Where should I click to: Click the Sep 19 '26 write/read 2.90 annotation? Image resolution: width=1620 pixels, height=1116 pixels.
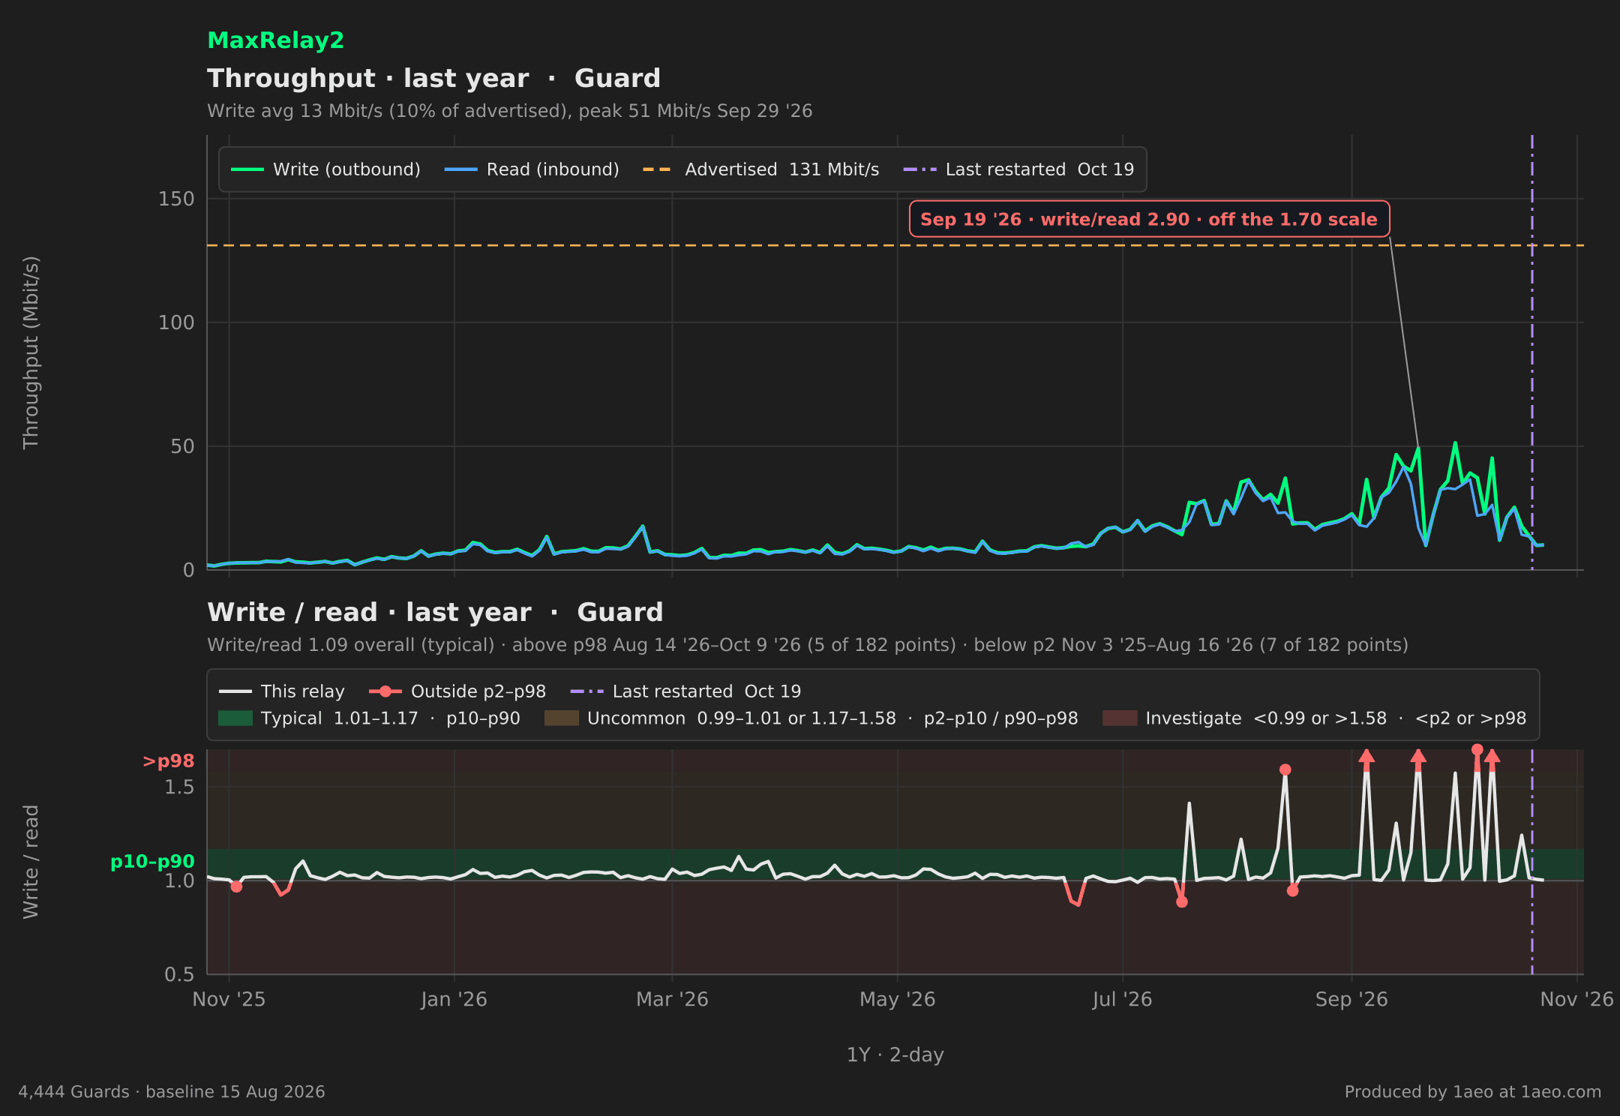tap(1149, 219)
